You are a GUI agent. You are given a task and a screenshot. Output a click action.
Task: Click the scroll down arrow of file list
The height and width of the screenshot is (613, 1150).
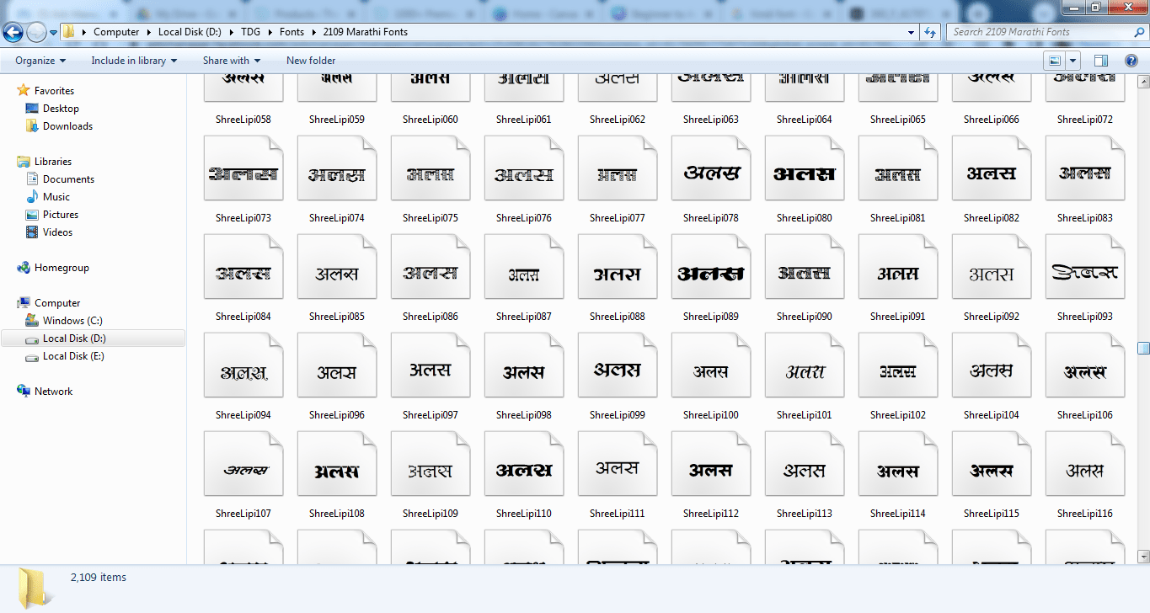point(1143,557)
